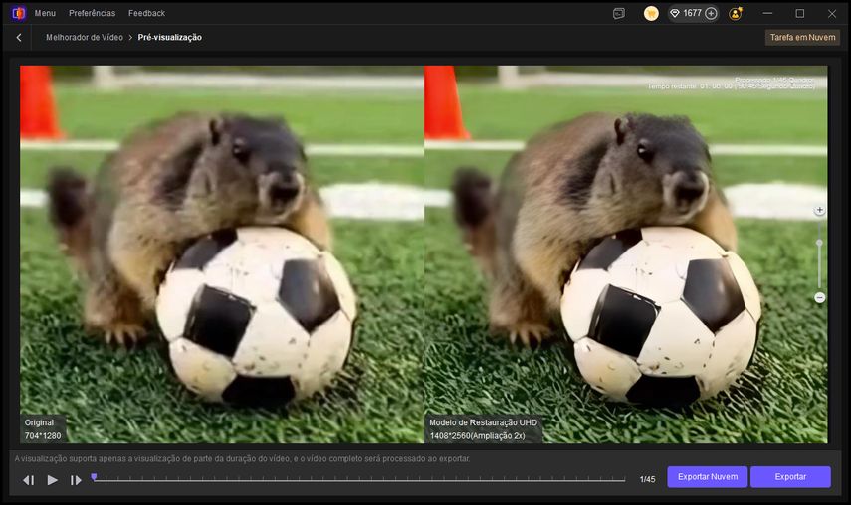
Task: Click the vertical zoom slider handle
Action: point(819,243)
